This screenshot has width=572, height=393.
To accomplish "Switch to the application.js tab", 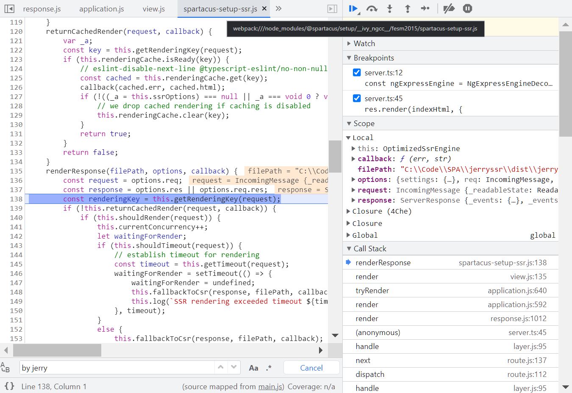I will pyautogui.click(x=102, y=9).
